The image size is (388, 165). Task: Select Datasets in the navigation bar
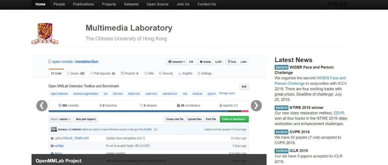[131, 4]
